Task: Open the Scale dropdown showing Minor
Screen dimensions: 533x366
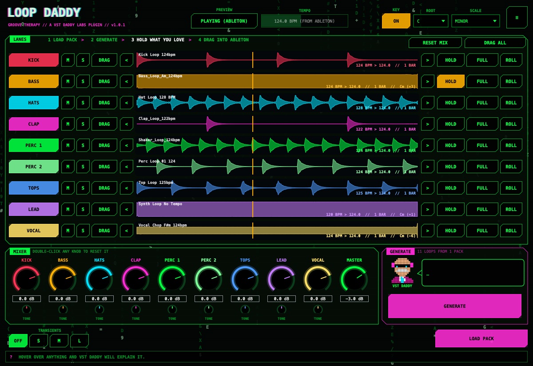Action: tap(476, 21)
